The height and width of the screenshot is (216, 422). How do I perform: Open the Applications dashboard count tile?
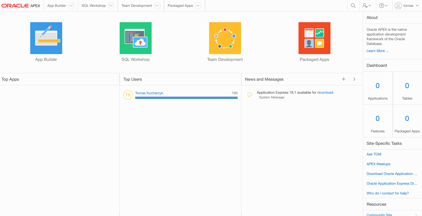pyautogui.click(x=378, y=88)
